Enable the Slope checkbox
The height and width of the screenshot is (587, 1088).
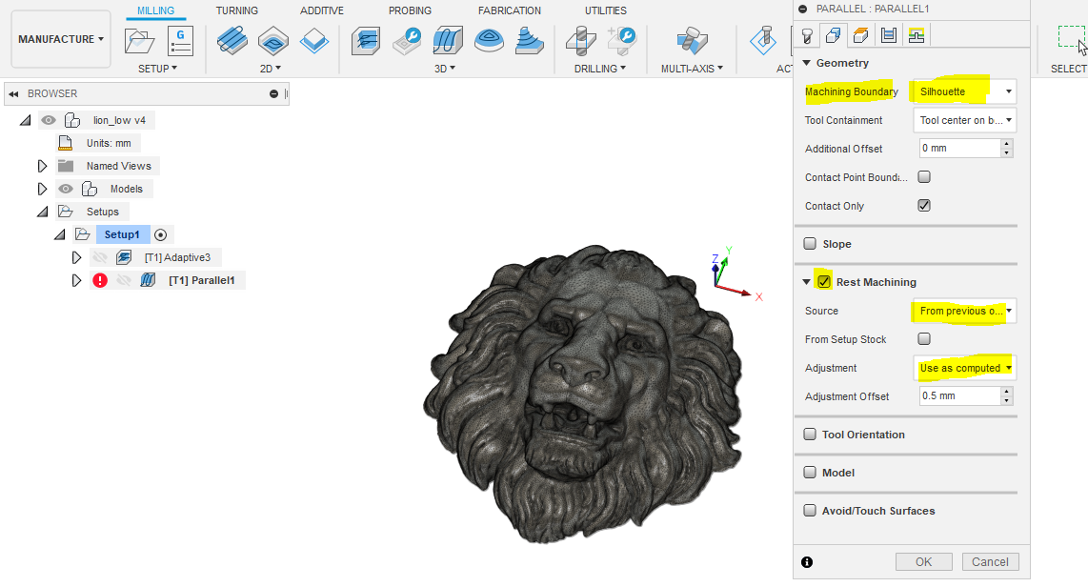(x=810, y=244)
